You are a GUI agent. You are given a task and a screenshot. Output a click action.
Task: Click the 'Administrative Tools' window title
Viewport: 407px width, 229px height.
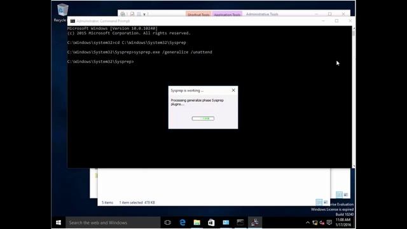click(262, 14)
